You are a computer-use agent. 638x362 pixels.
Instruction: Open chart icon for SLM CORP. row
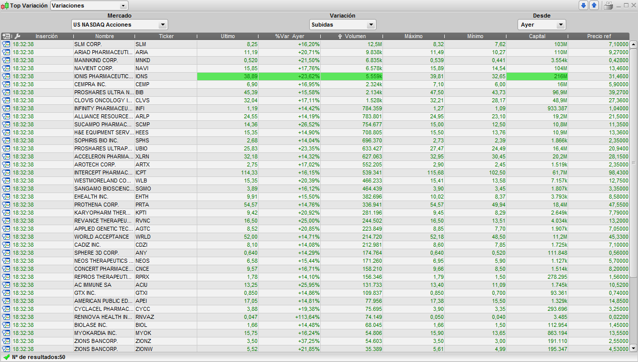[x=6, y=44]
